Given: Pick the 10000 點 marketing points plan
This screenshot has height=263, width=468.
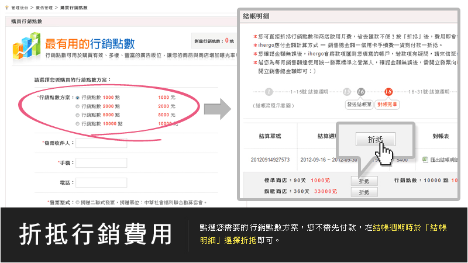Looking at the screenshot, I should pos(77,124).
